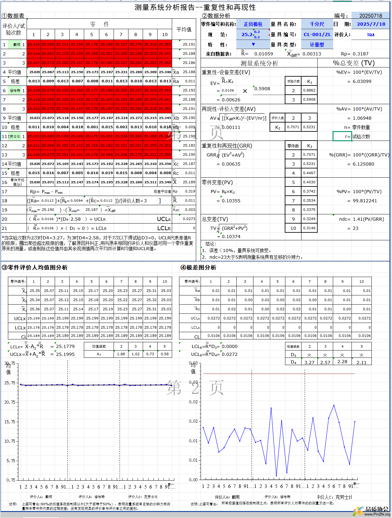Click the heading ④极差图分析

coord(198,268)
